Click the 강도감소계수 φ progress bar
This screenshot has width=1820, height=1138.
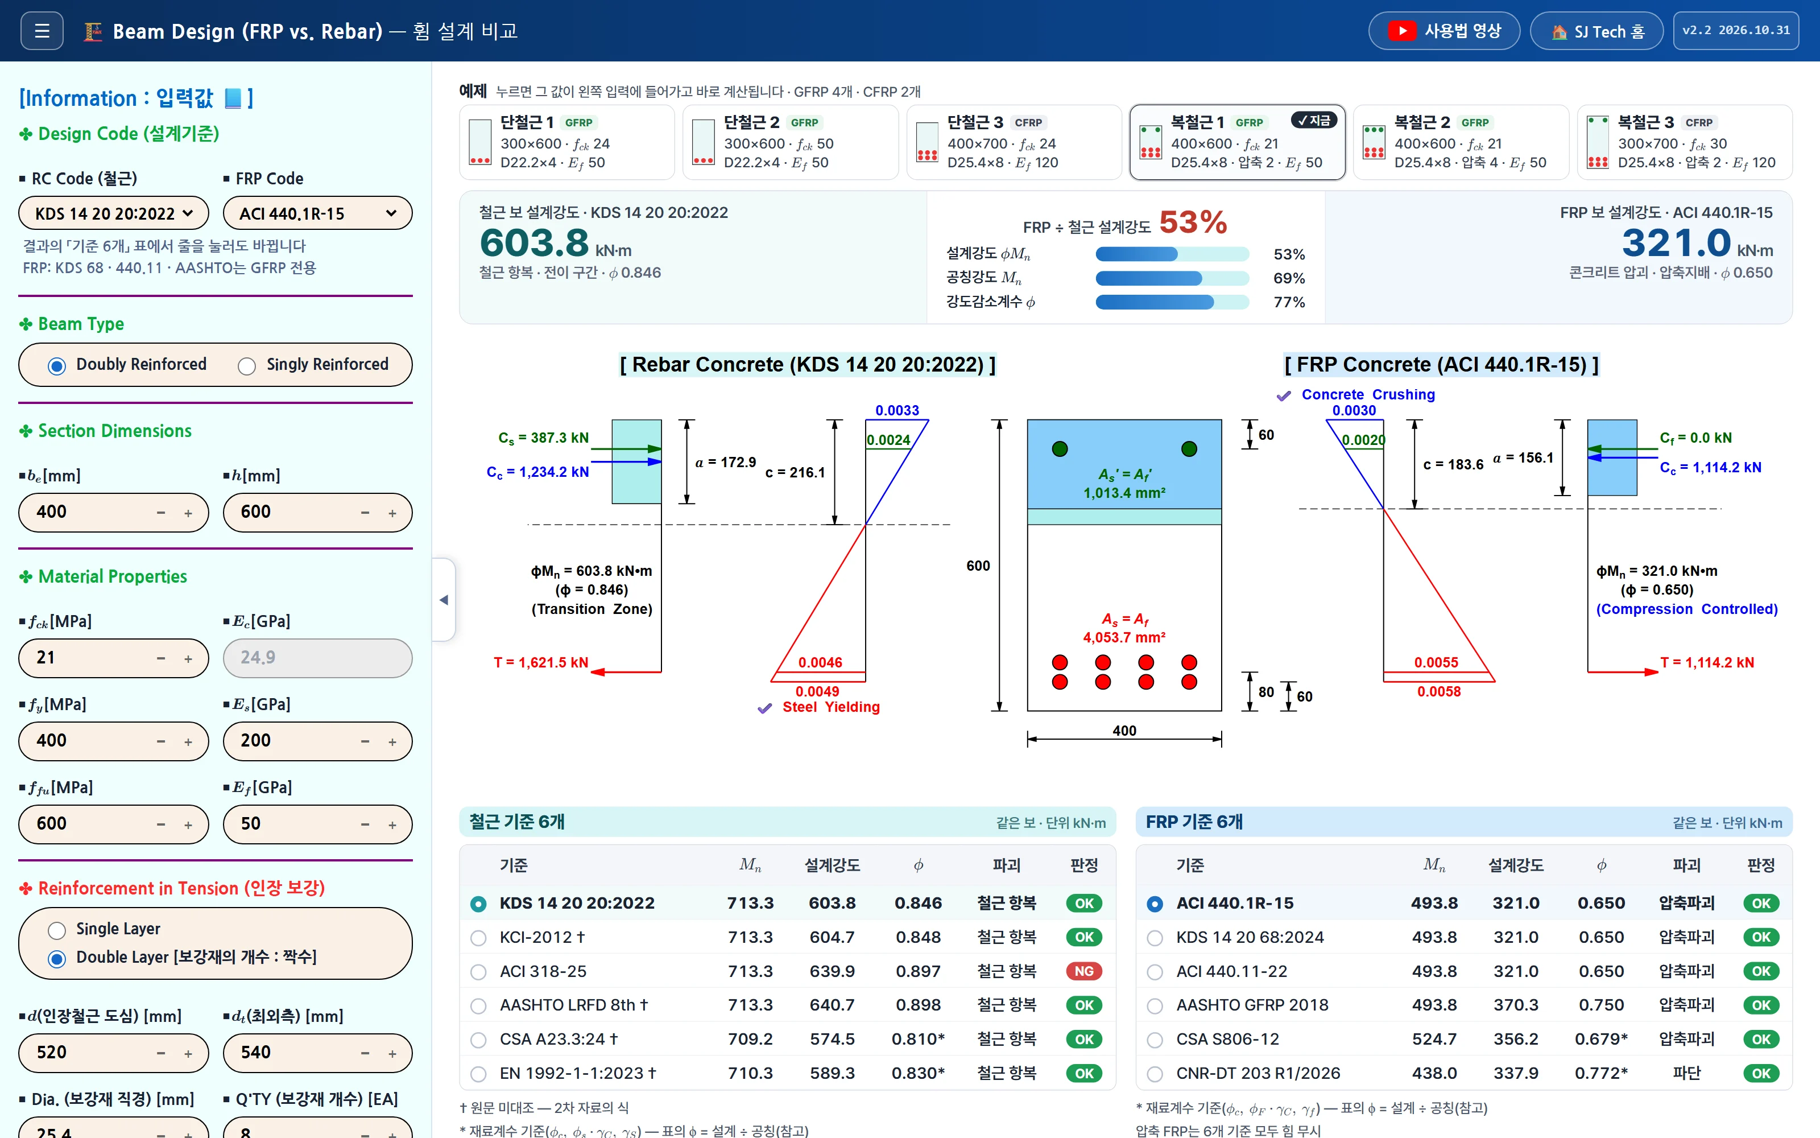point(1172,303)
